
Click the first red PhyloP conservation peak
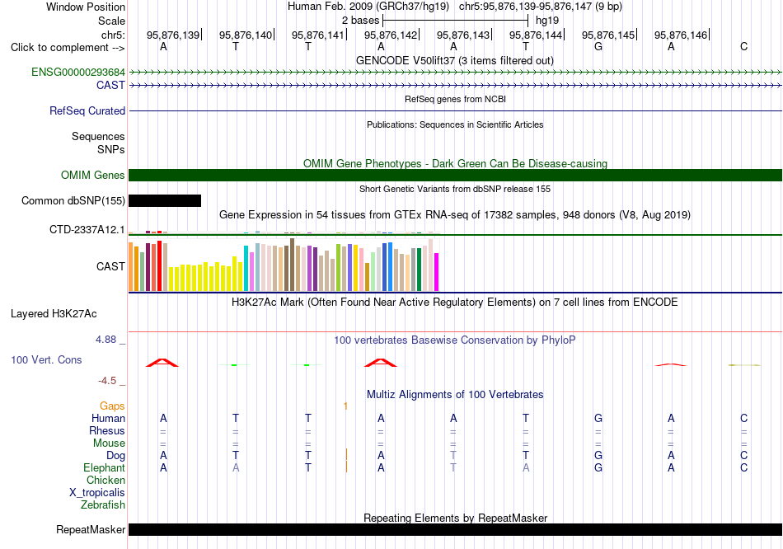coord(162,363)
